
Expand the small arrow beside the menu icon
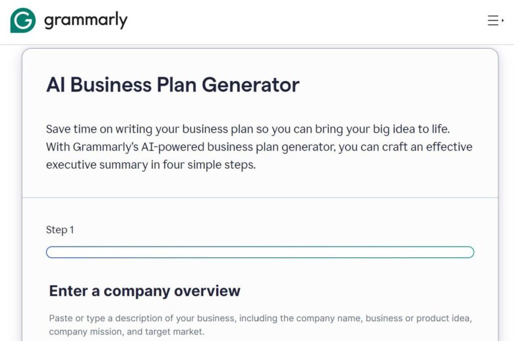click(x=503, y=20)
